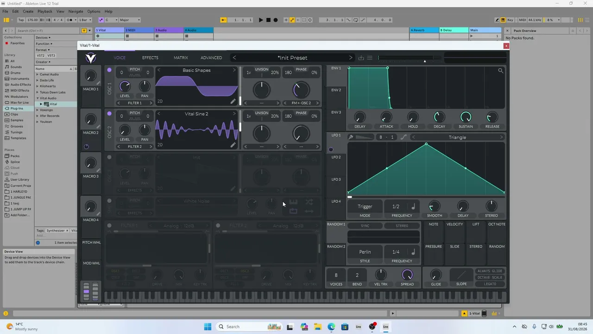Click the Spread knob in voice settings
The width and height of the screenshot is (593, 334).
(x=407, y=275)
